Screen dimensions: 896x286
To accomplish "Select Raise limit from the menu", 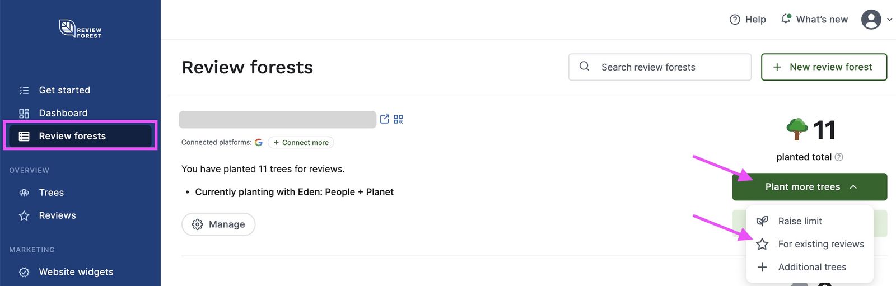I will click(x=800, y=221).
